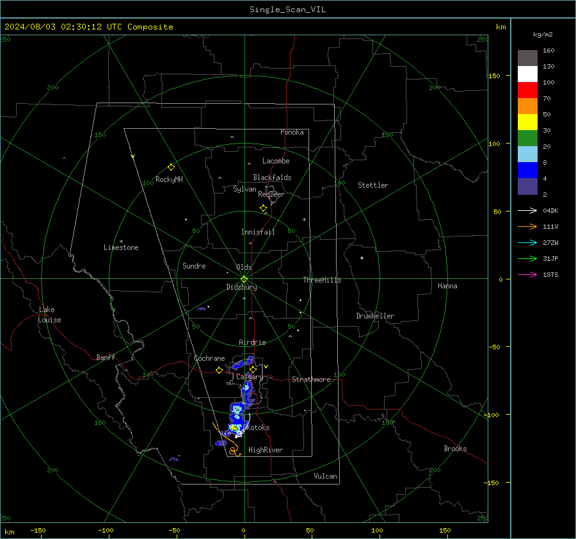Click the Single_Scan_VIL title
Viewport: 576px width, 539px height.
287,10
